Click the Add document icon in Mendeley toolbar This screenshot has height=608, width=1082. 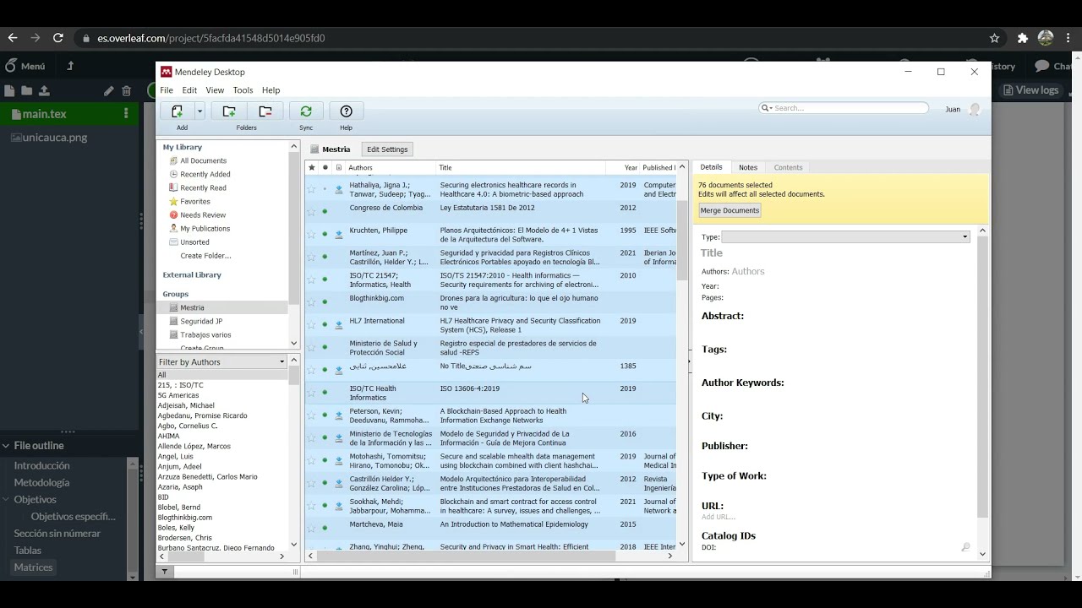[x=177, y=111]
